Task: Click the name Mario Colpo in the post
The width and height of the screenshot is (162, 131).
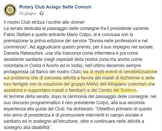Action: point(78,35)
